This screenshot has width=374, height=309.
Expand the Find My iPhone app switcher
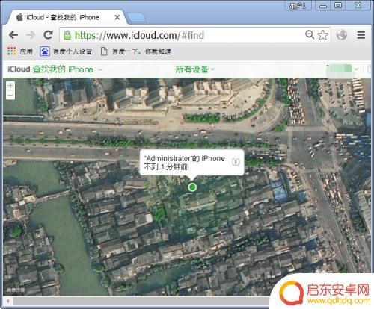[x=67, y=69]
